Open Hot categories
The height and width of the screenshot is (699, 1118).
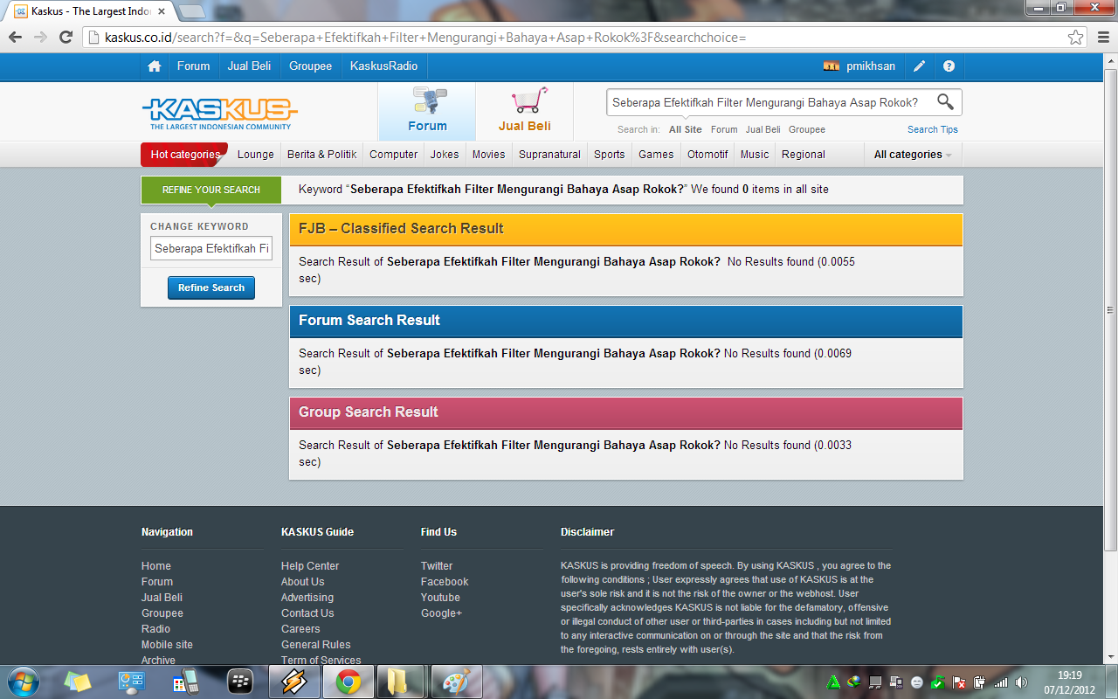tap(184, 155)
